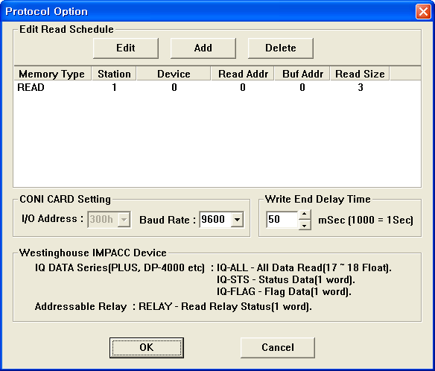Click the Read Size column header

(360, 74)
